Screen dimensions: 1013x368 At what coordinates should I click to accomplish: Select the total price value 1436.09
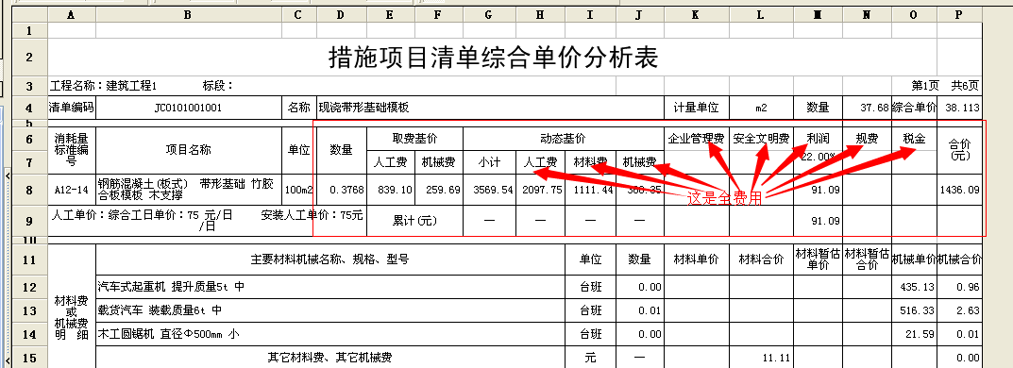[959, 190]
